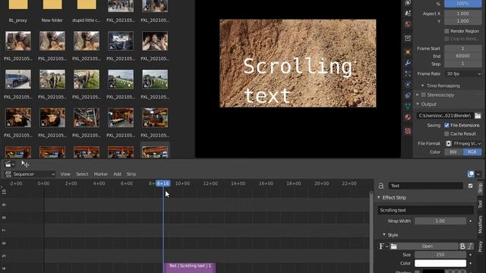
Task: Select the RGB color mode
Action: [472, 152]
